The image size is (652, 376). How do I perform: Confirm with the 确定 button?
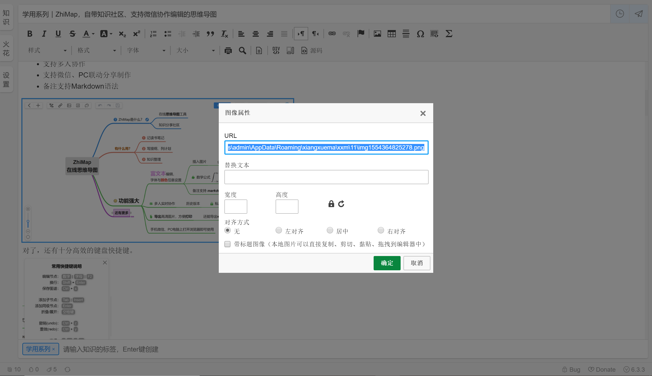point(387,263)
